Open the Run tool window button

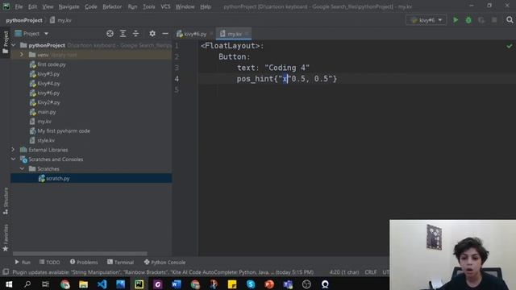coord(23,262)
